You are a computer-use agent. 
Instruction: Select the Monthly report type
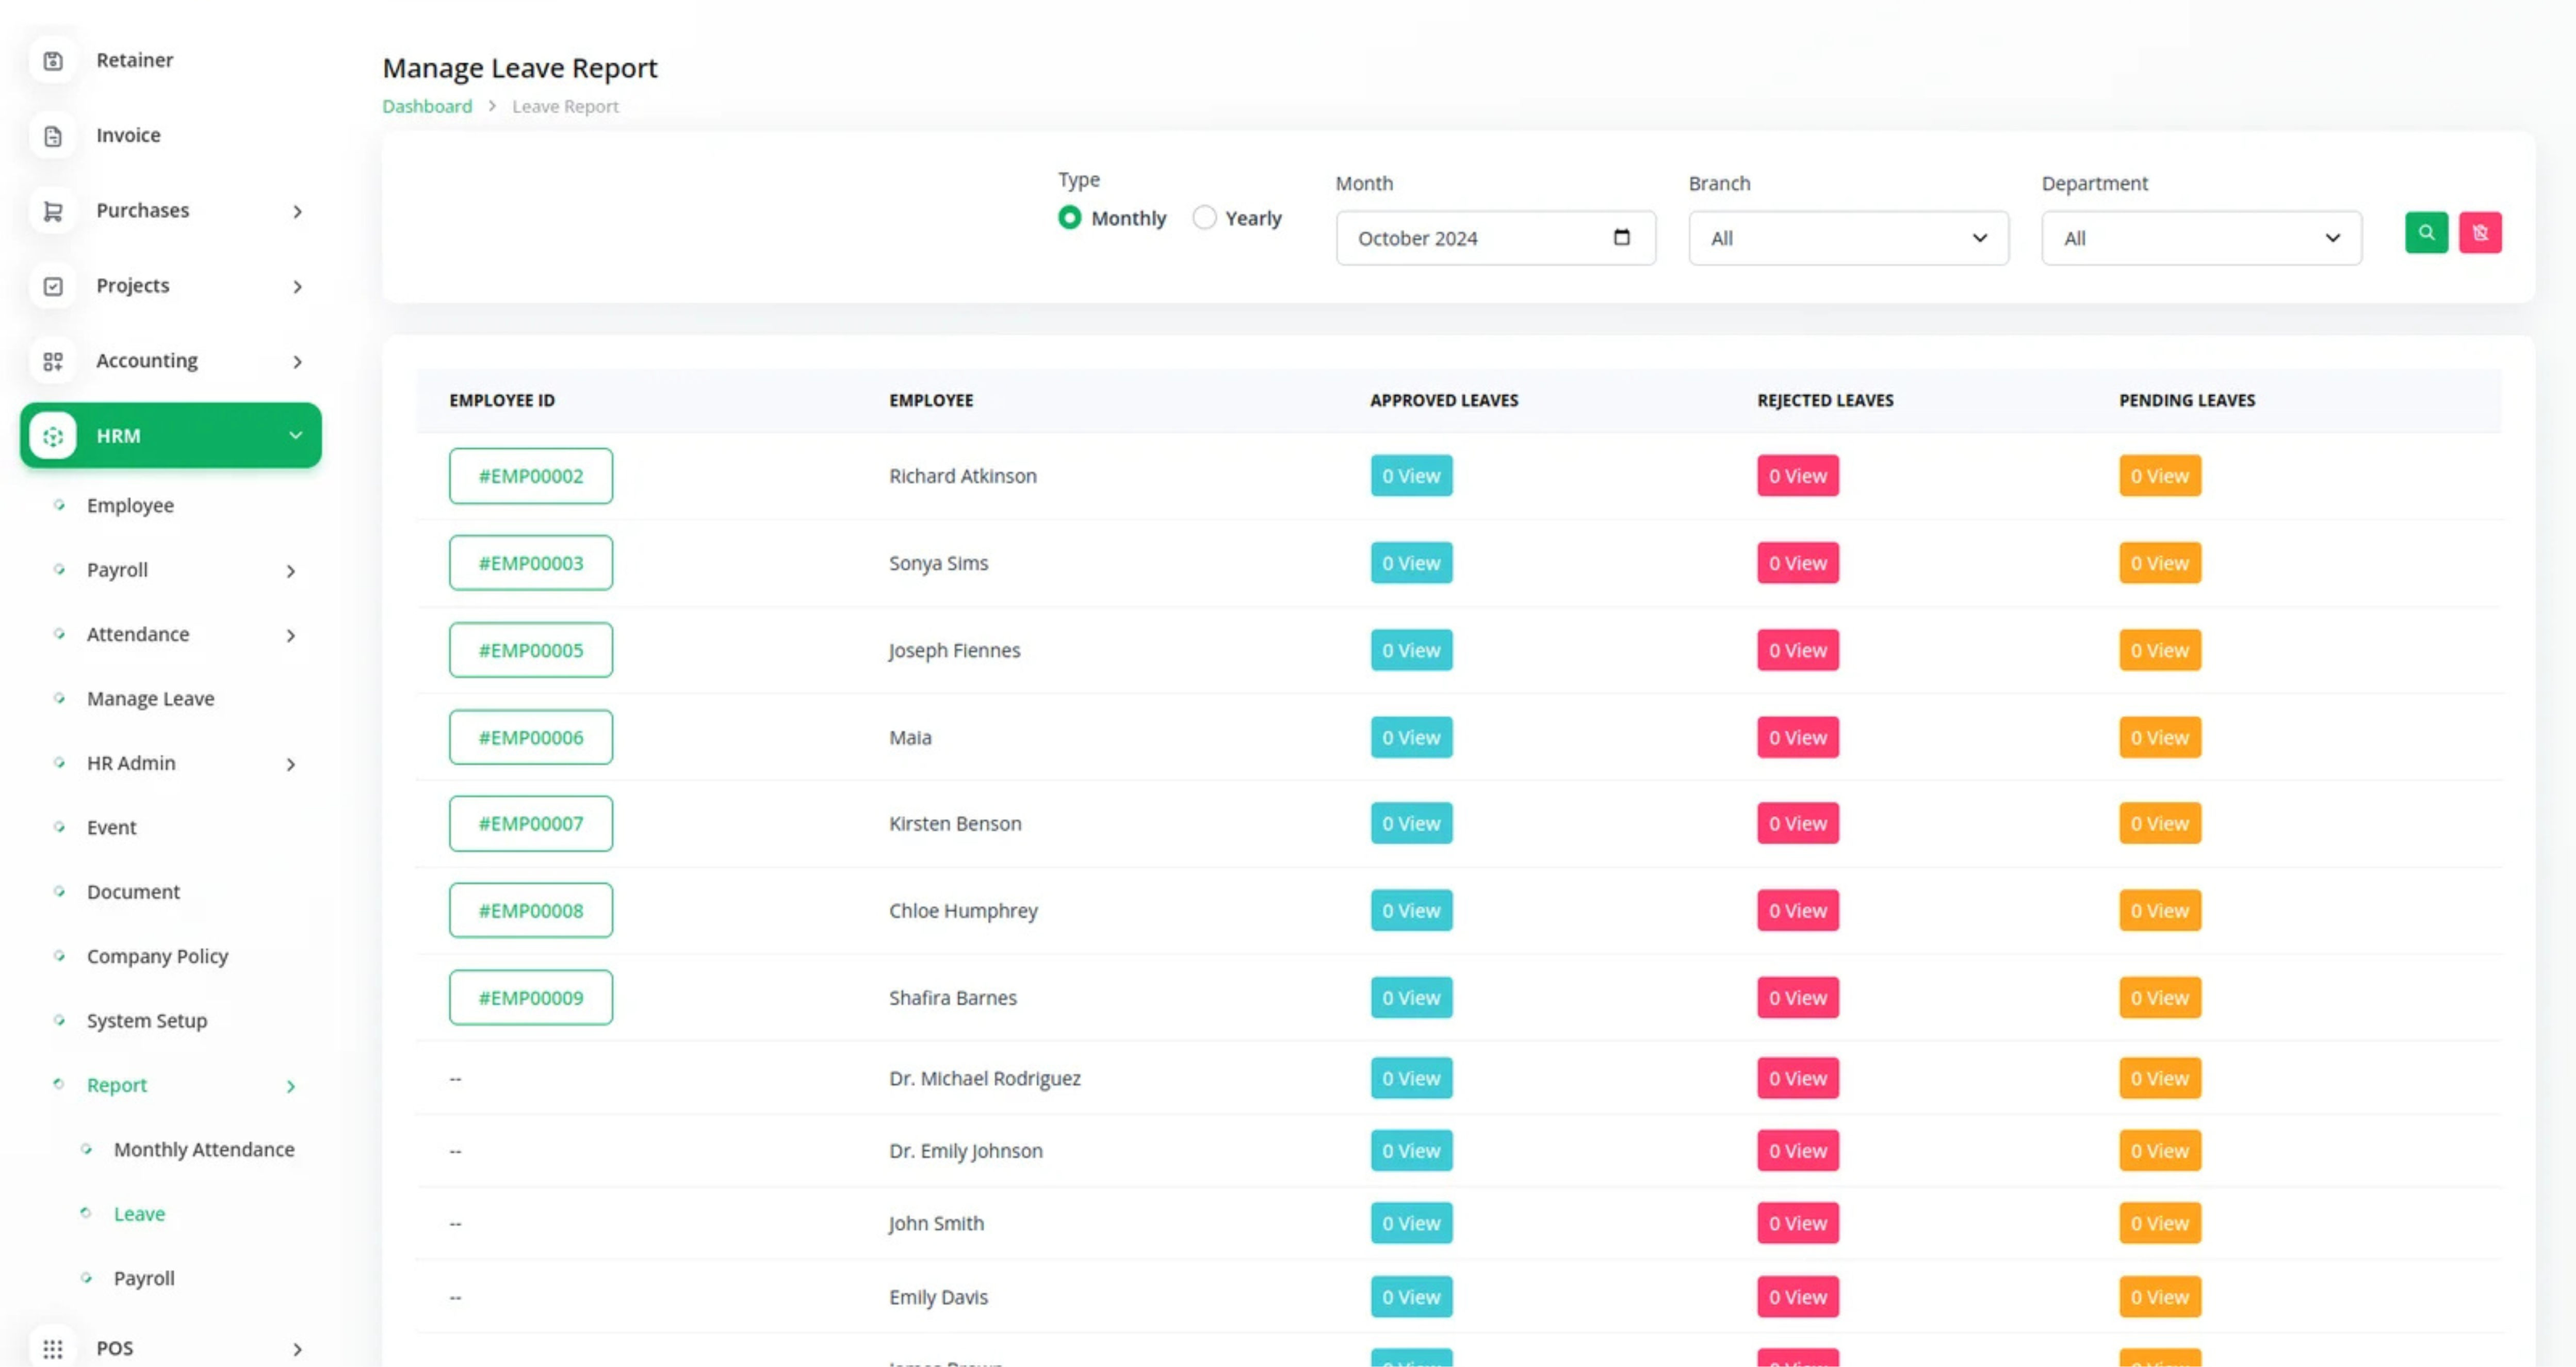coord(1069,218)
